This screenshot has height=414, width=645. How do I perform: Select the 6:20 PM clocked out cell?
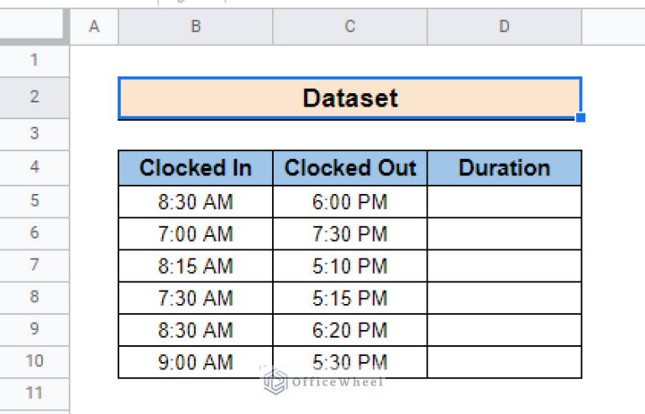[x=349, y=330]
